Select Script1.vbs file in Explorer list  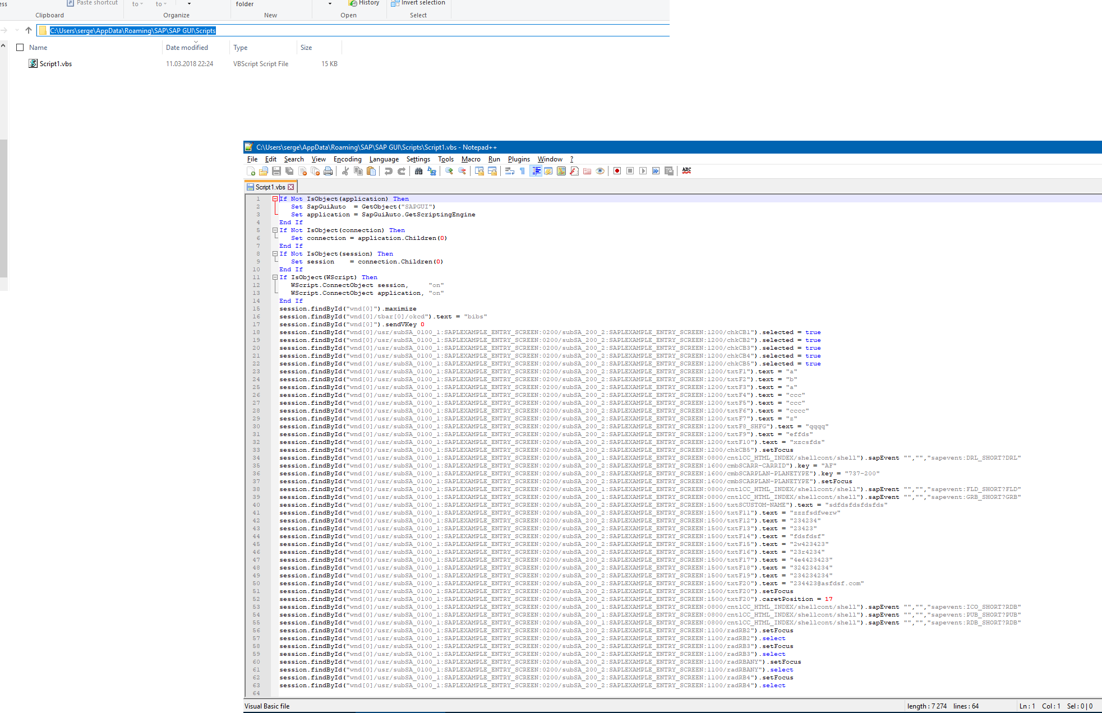[x=56, y=64]
